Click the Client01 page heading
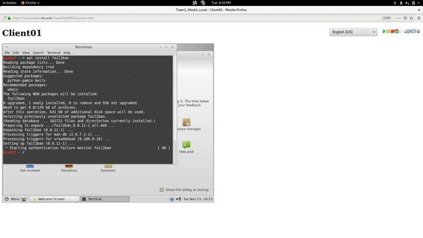The image size is (423, 238). pos(22,33)
